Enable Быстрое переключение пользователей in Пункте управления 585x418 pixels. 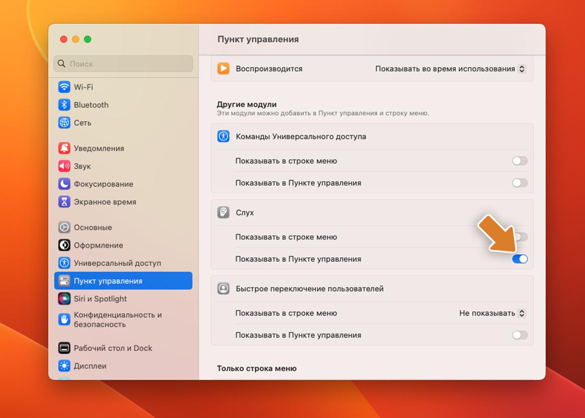(x=520, y=335)
